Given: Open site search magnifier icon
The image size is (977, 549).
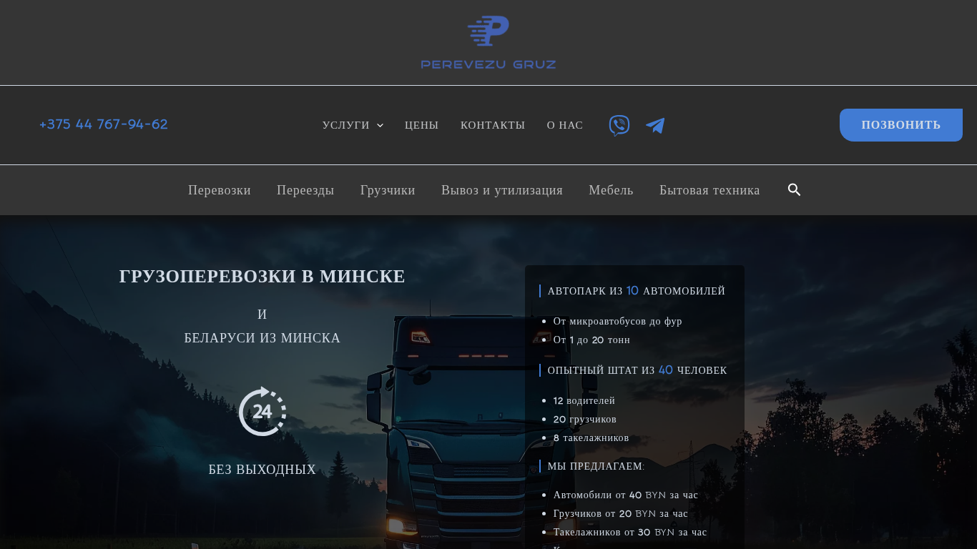Looking at the screenshot, I should tap(794, 189).
